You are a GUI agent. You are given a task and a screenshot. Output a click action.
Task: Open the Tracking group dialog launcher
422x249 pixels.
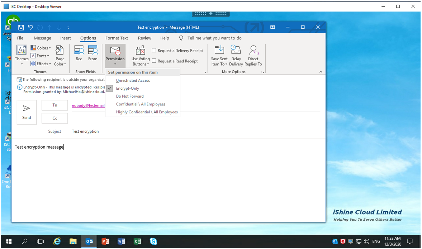point(205,72)
